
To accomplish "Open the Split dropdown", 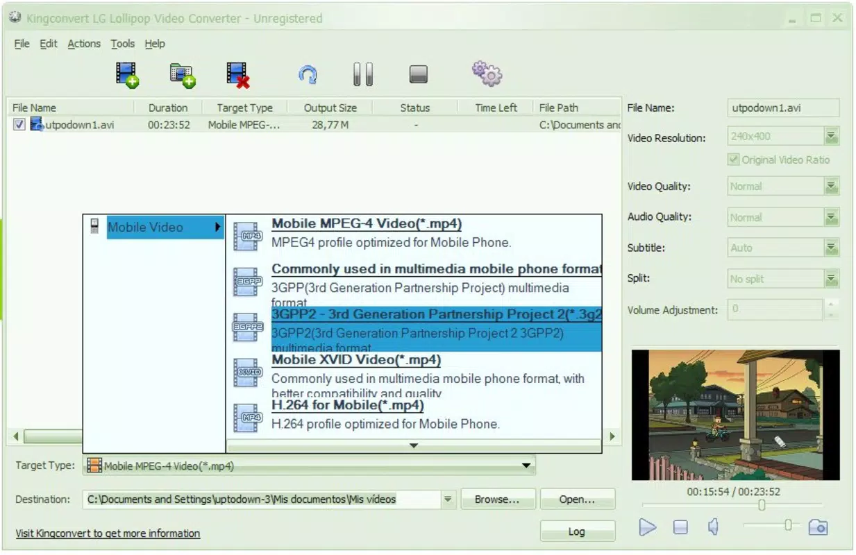I will (x=831, y=279).
